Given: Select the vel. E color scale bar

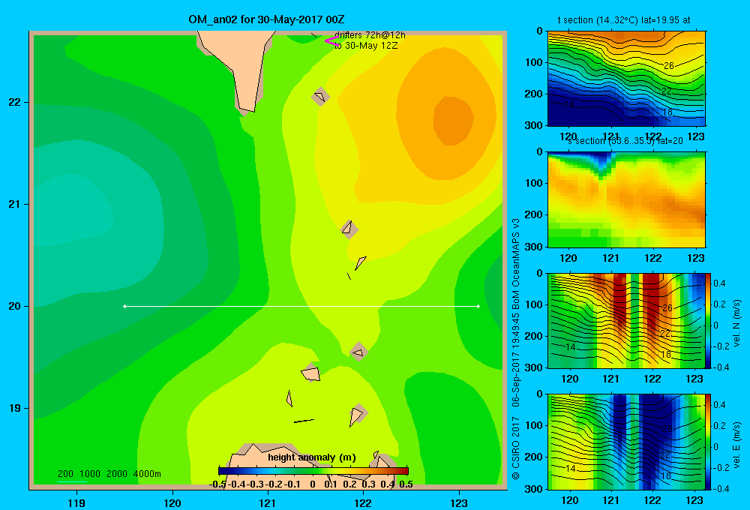Looking at the screenshot, I should (709, 442).
